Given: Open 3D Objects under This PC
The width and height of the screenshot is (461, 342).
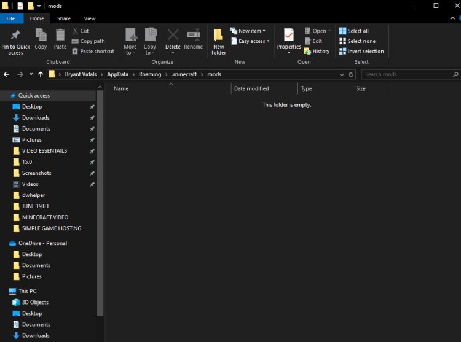Looking at the screenshot, I should 35,302.
